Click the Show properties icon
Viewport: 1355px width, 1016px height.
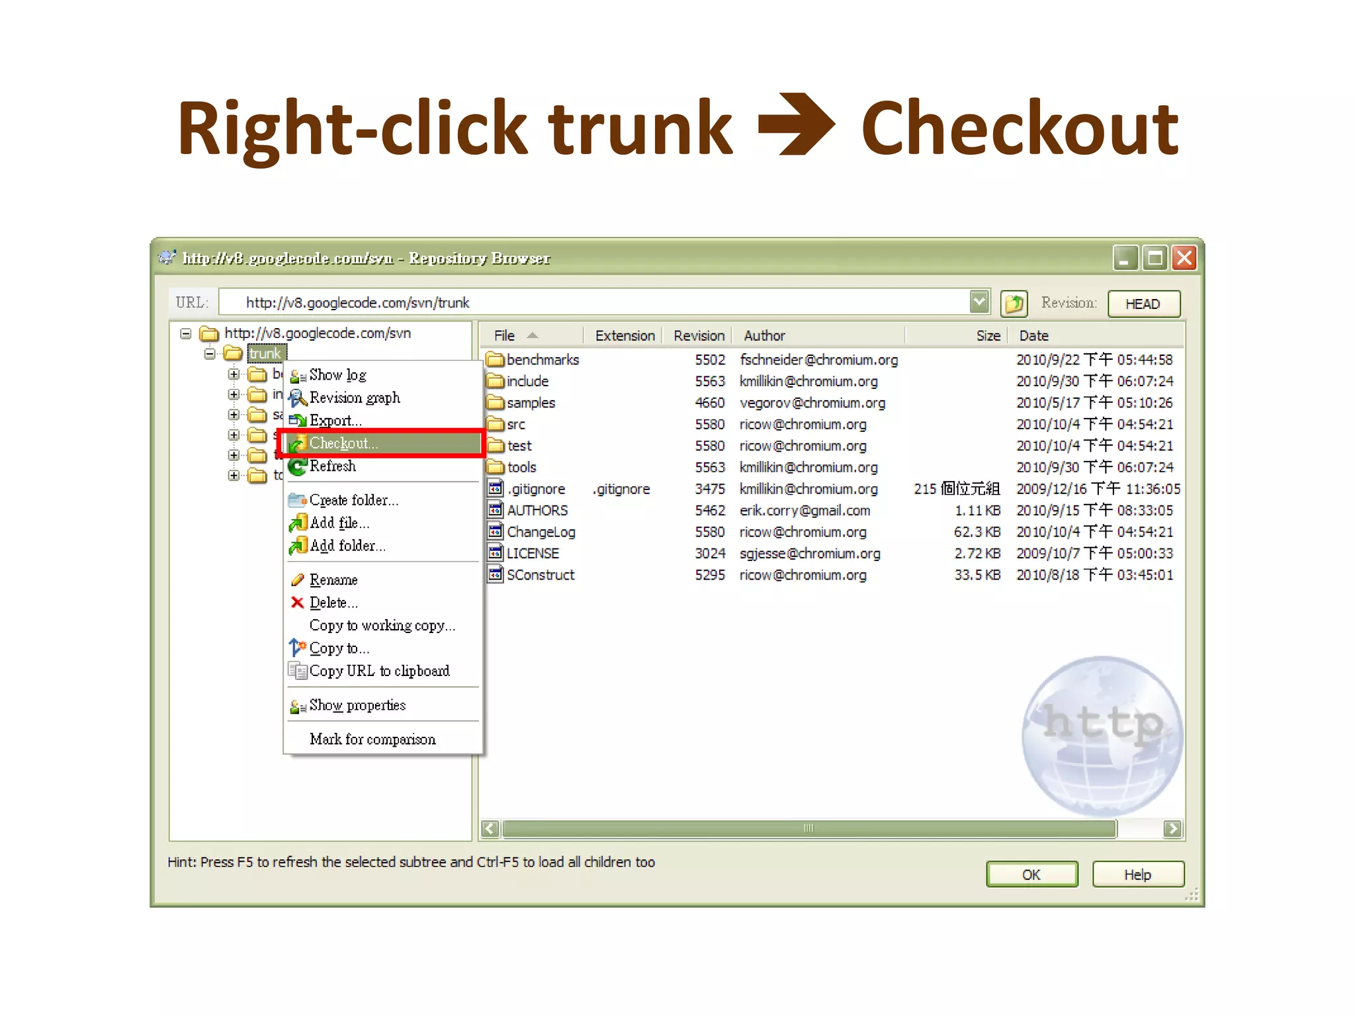298,706
